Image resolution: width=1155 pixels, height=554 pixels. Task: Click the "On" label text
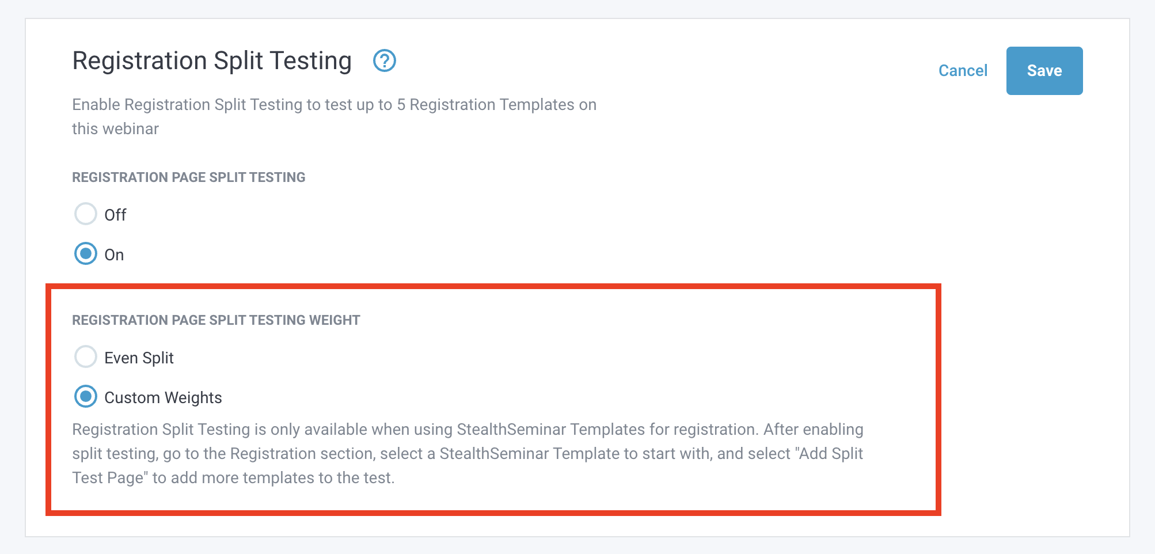pyautogui.click(x=114, y=255)
